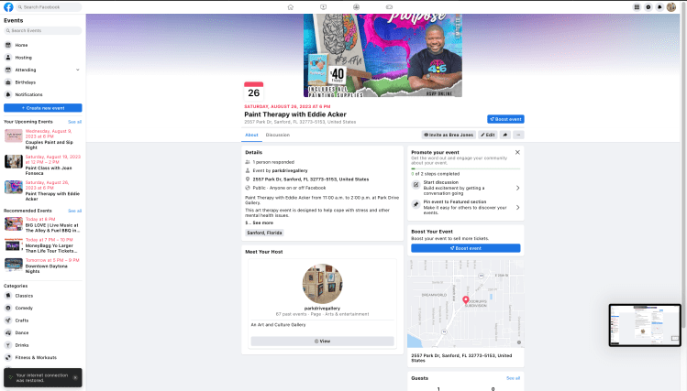This screenshot has height=391, width=687.
Task: Expand description with See more
Action: pyautogui.click(x=262, y=223)
